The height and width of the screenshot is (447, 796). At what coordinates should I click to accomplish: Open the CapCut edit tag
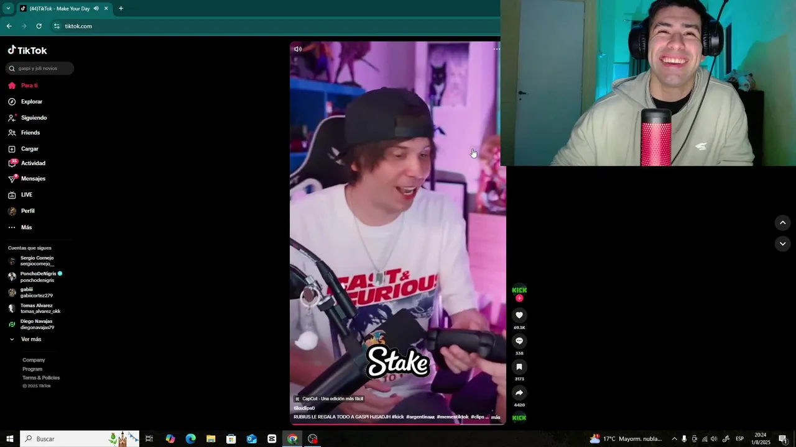[x=329, y=399]
